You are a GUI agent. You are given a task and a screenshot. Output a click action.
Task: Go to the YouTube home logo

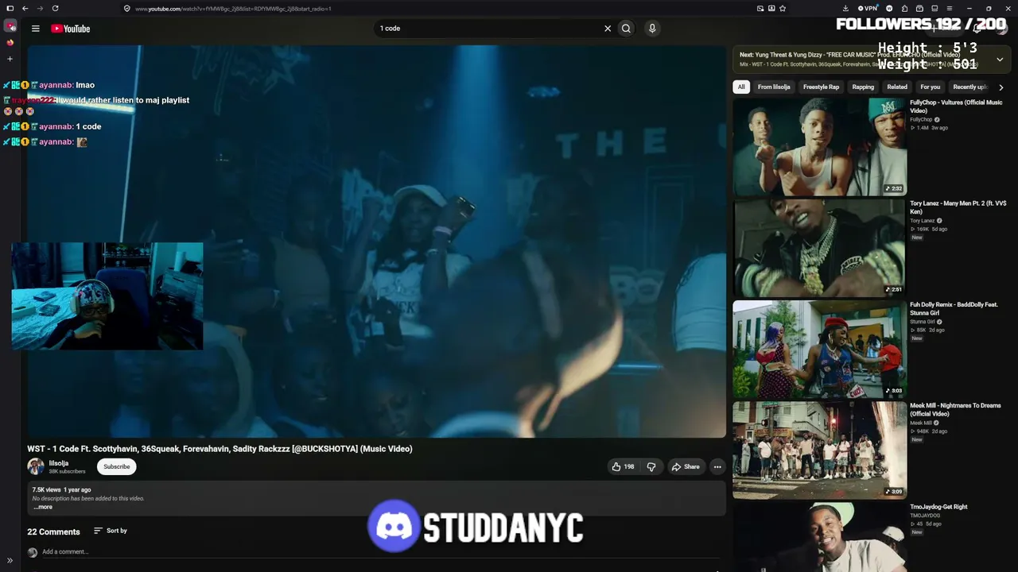(x=71, y=29)
